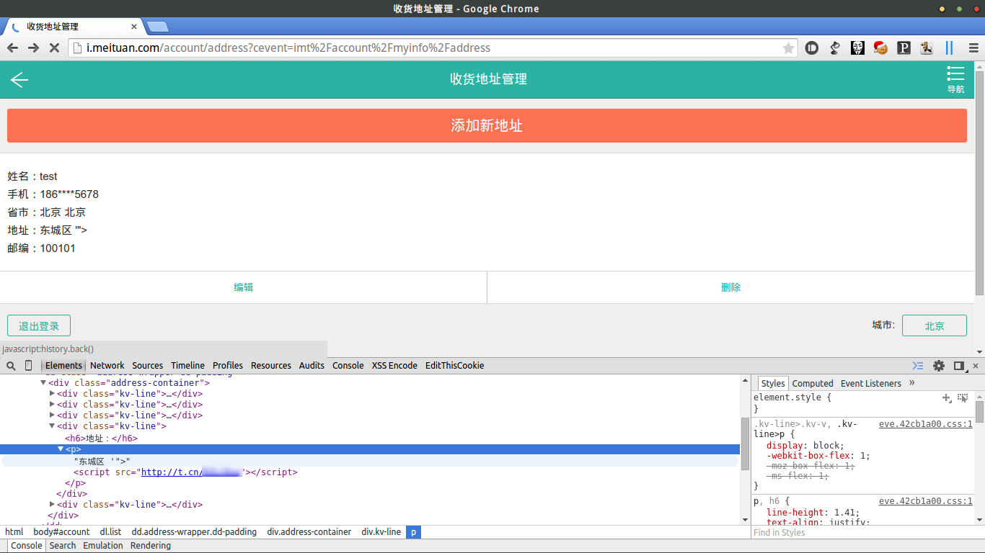This screenshot has height=553, width=985.
Task: Expand the second collapsed kv-line div
Action: 52,405
